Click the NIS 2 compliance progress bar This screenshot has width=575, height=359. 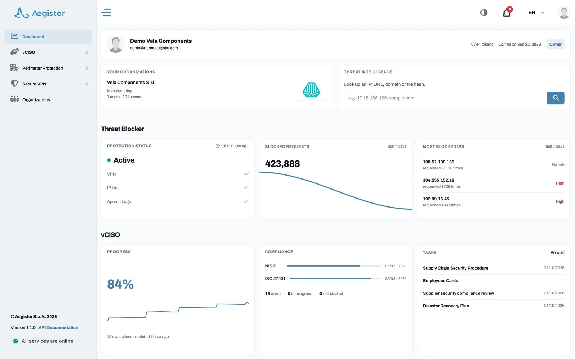pyautogui.click(x=333, y=266)
